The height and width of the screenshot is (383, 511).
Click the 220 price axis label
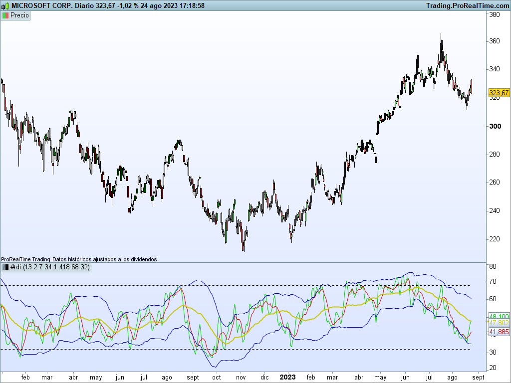coord(495,239)
